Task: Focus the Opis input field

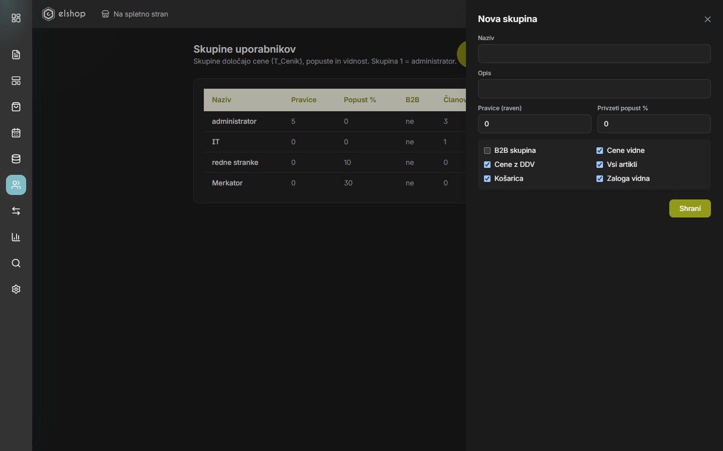Action: [594, 89]
